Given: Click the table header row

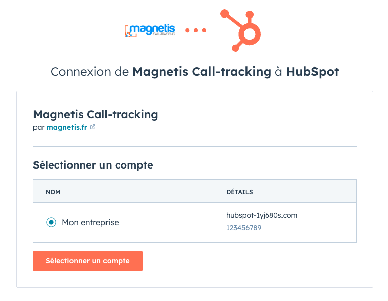Looking at the screenshot, I should (195, 191).
